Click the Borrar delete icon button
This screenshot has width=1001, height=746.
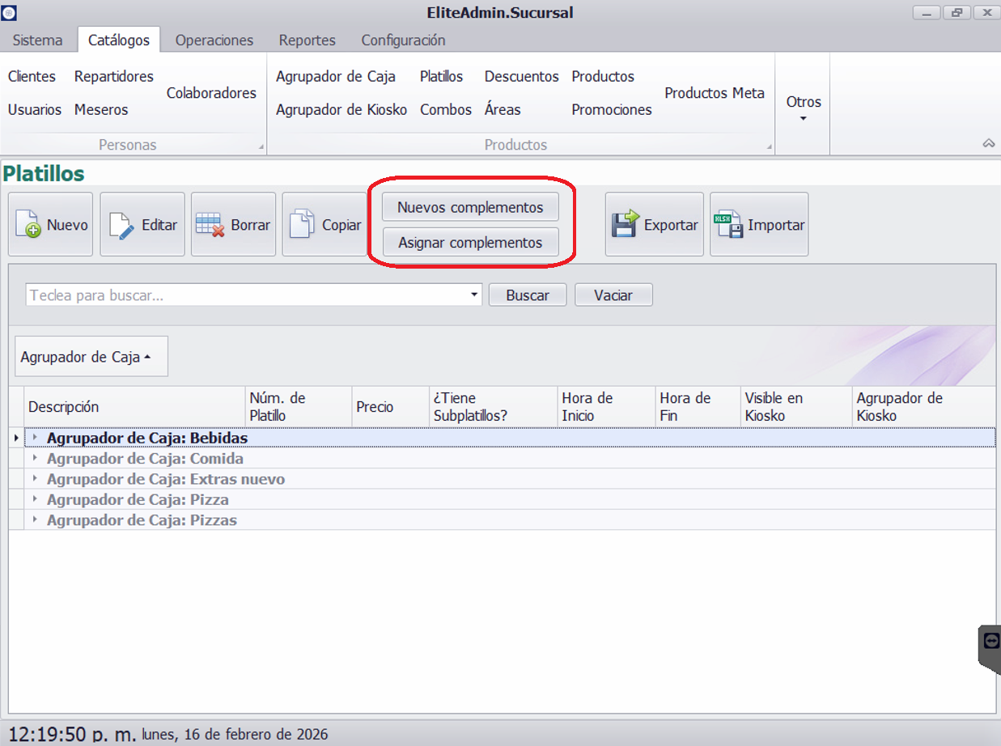[x=233, y=225]
